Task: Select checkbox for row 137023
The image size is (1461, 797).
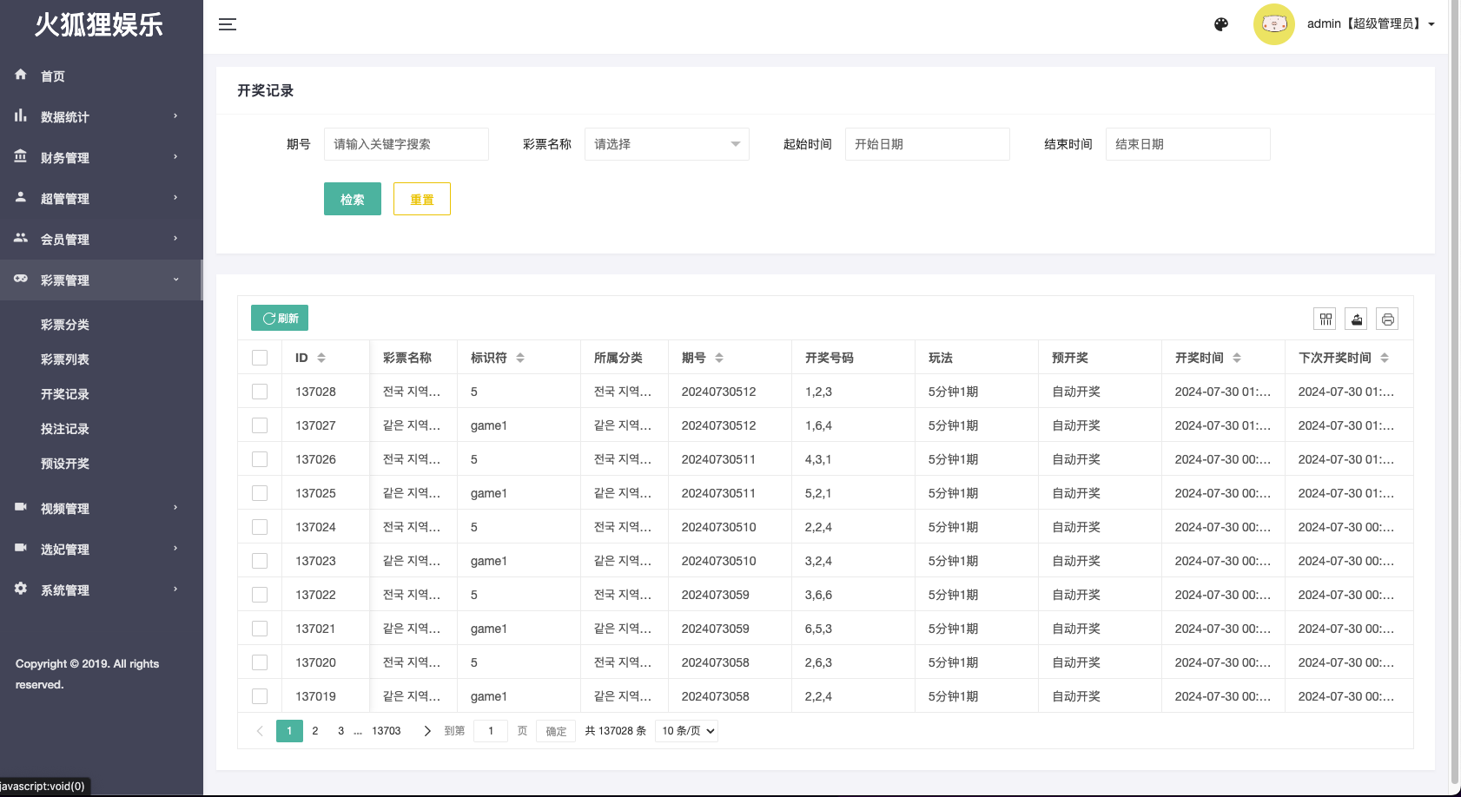Action: pos(260,561)
